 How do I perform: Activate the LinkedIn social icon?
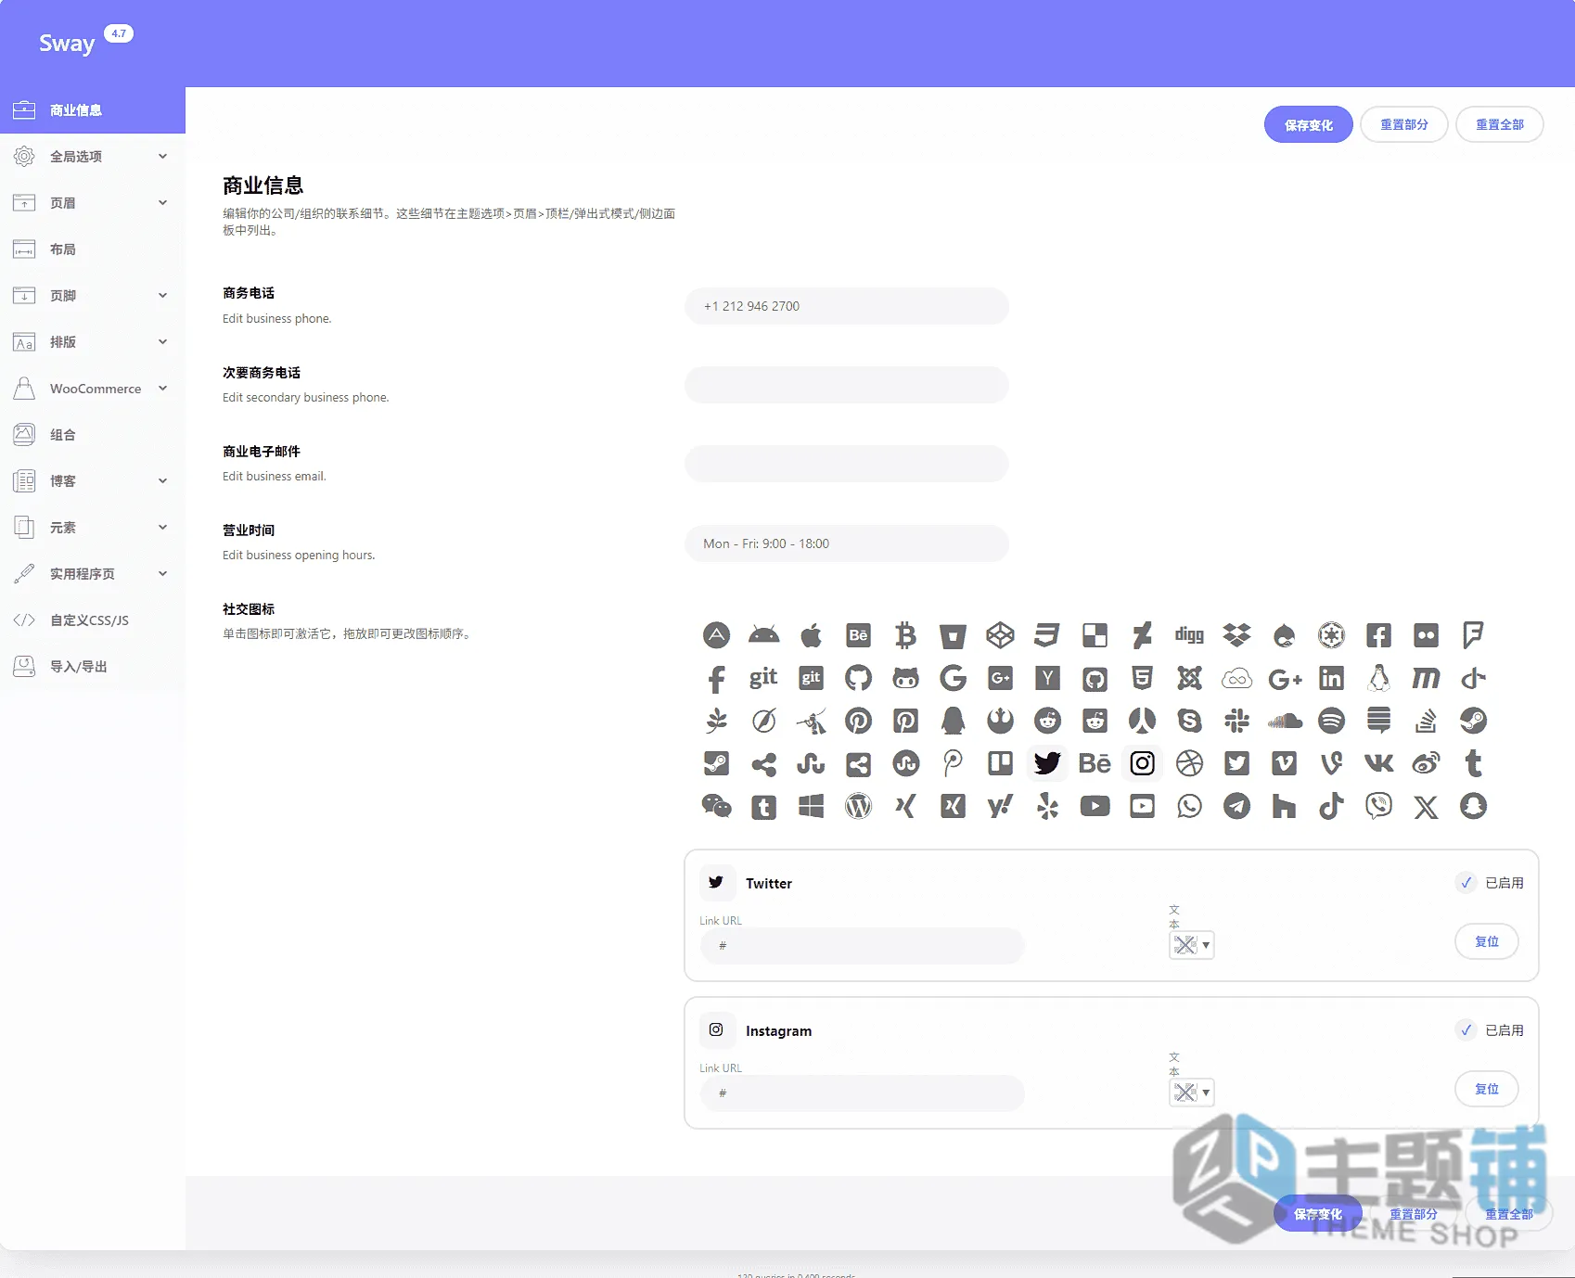click(1331, 678)
